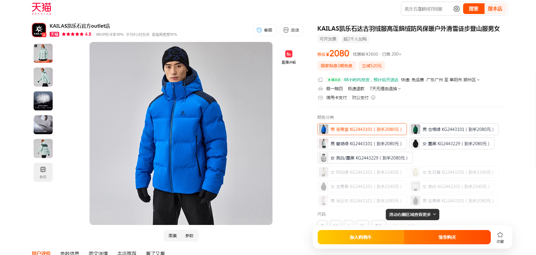Select 男 碧湖绿 KG2443101 color option
Viewport: 536px width, 255px height.
pyautogui.click(x=362, y=143)
